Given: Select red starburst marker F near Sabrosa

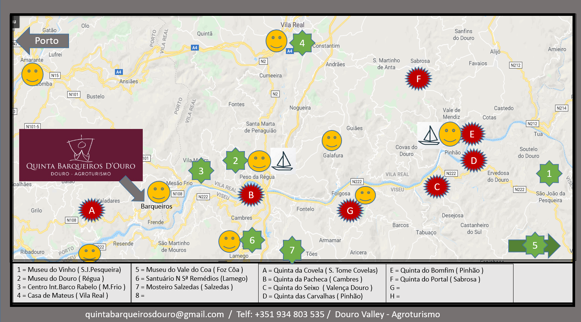Looking at the screenshot, I should click(x=418, y=79).
